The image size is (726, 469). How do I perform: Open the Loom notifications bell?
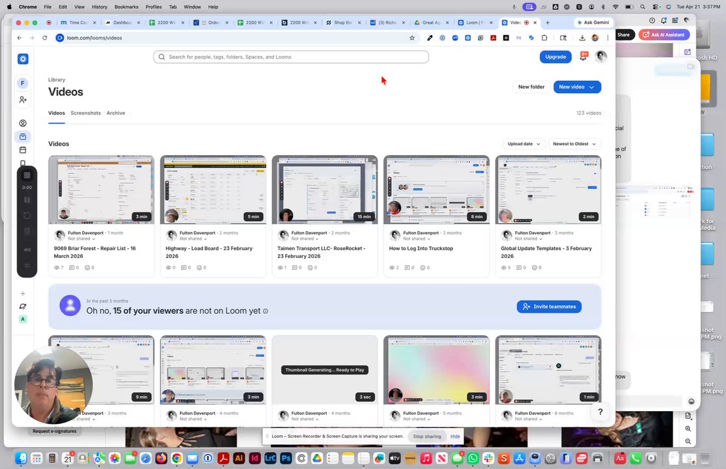pyautogui.click(x=583, y=57)
